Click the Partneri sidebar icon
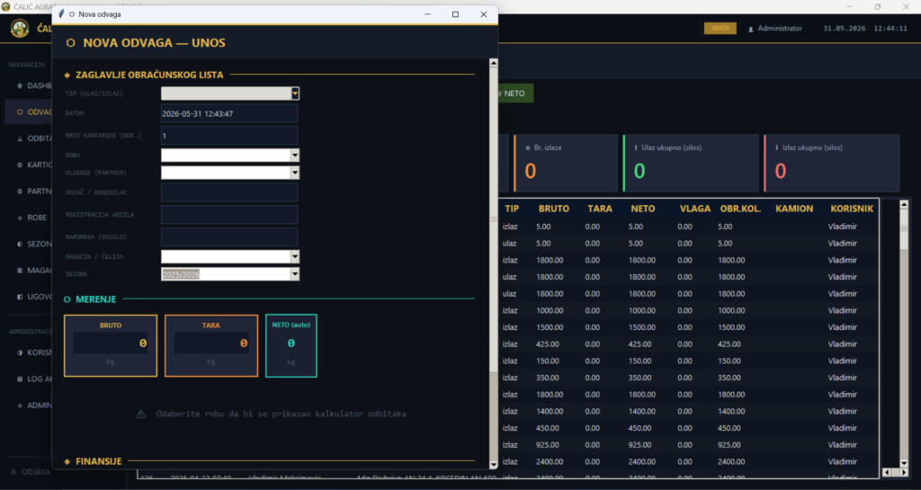This screenshot has width=921, height=490. click(x=20, y=192)
